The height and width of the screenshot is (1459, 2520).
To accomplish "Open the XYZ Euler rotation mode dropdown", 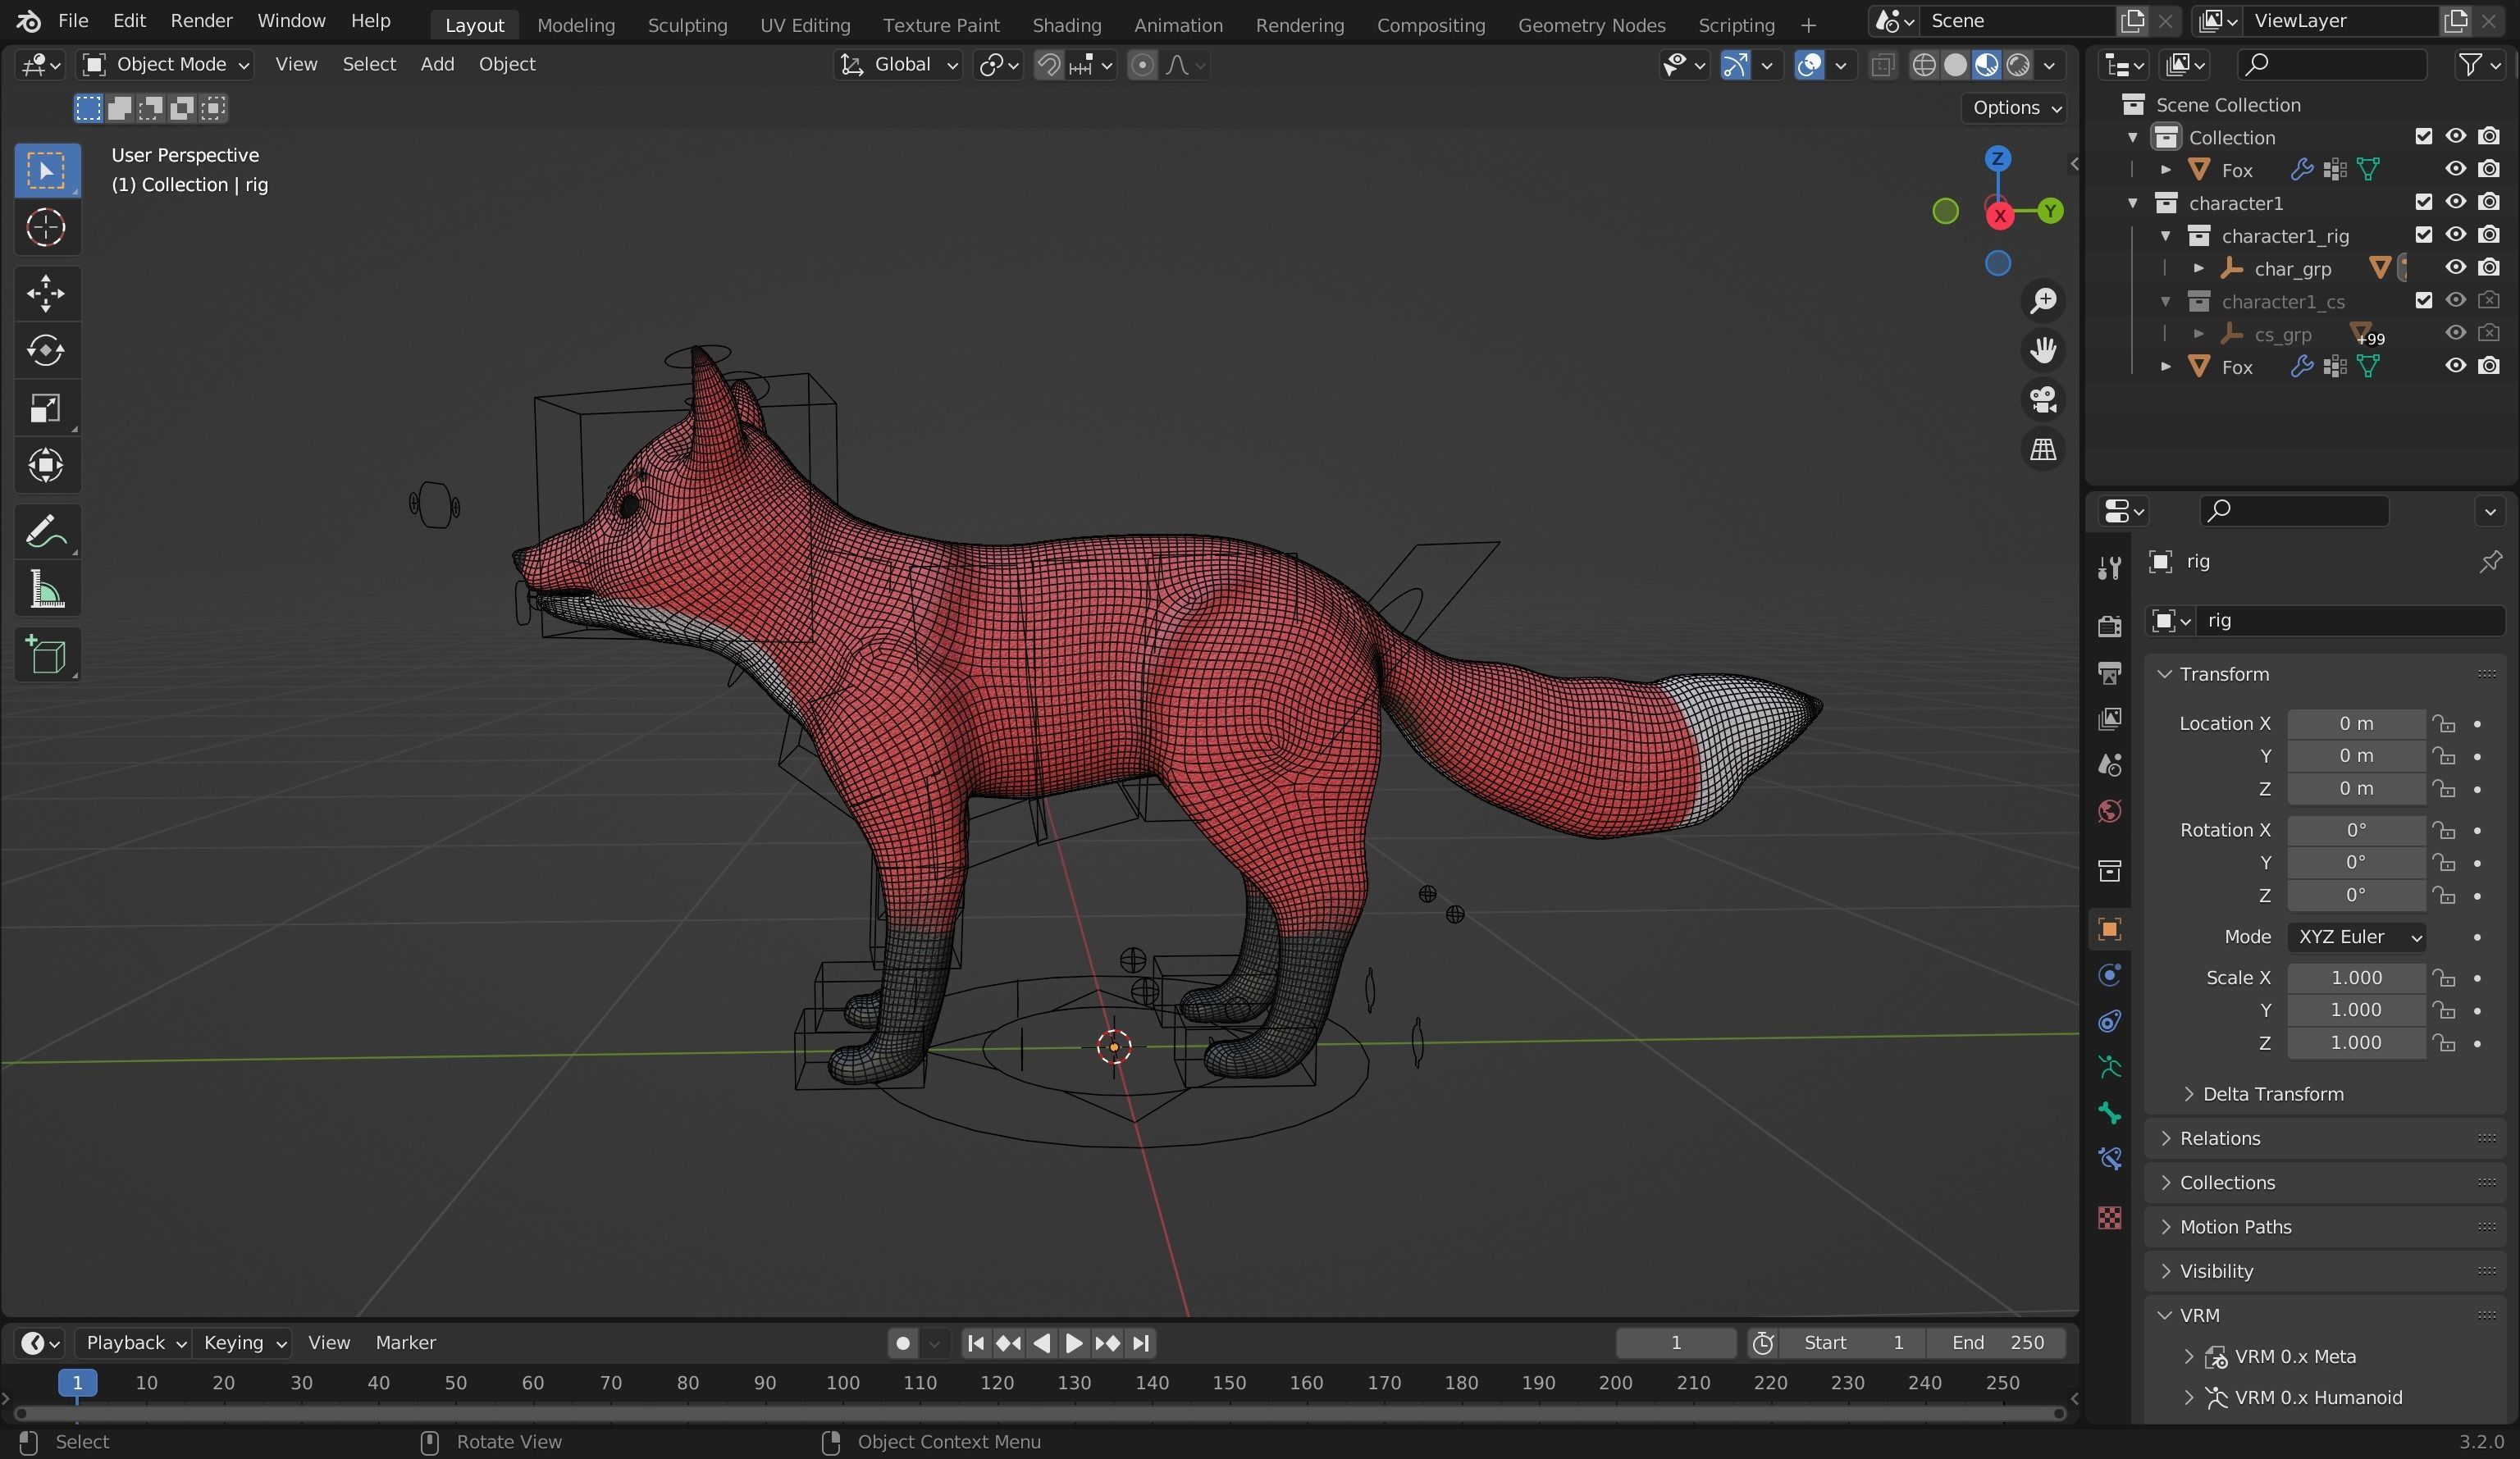I will (x=2356, y=937).
